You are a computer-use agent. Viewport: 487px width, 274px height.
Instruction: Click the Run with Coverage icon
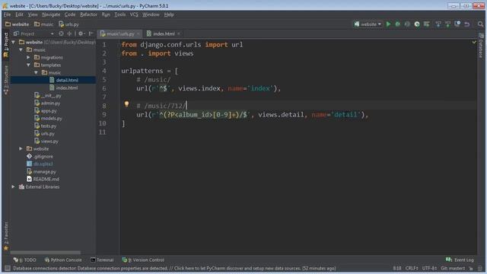point(407,24)
